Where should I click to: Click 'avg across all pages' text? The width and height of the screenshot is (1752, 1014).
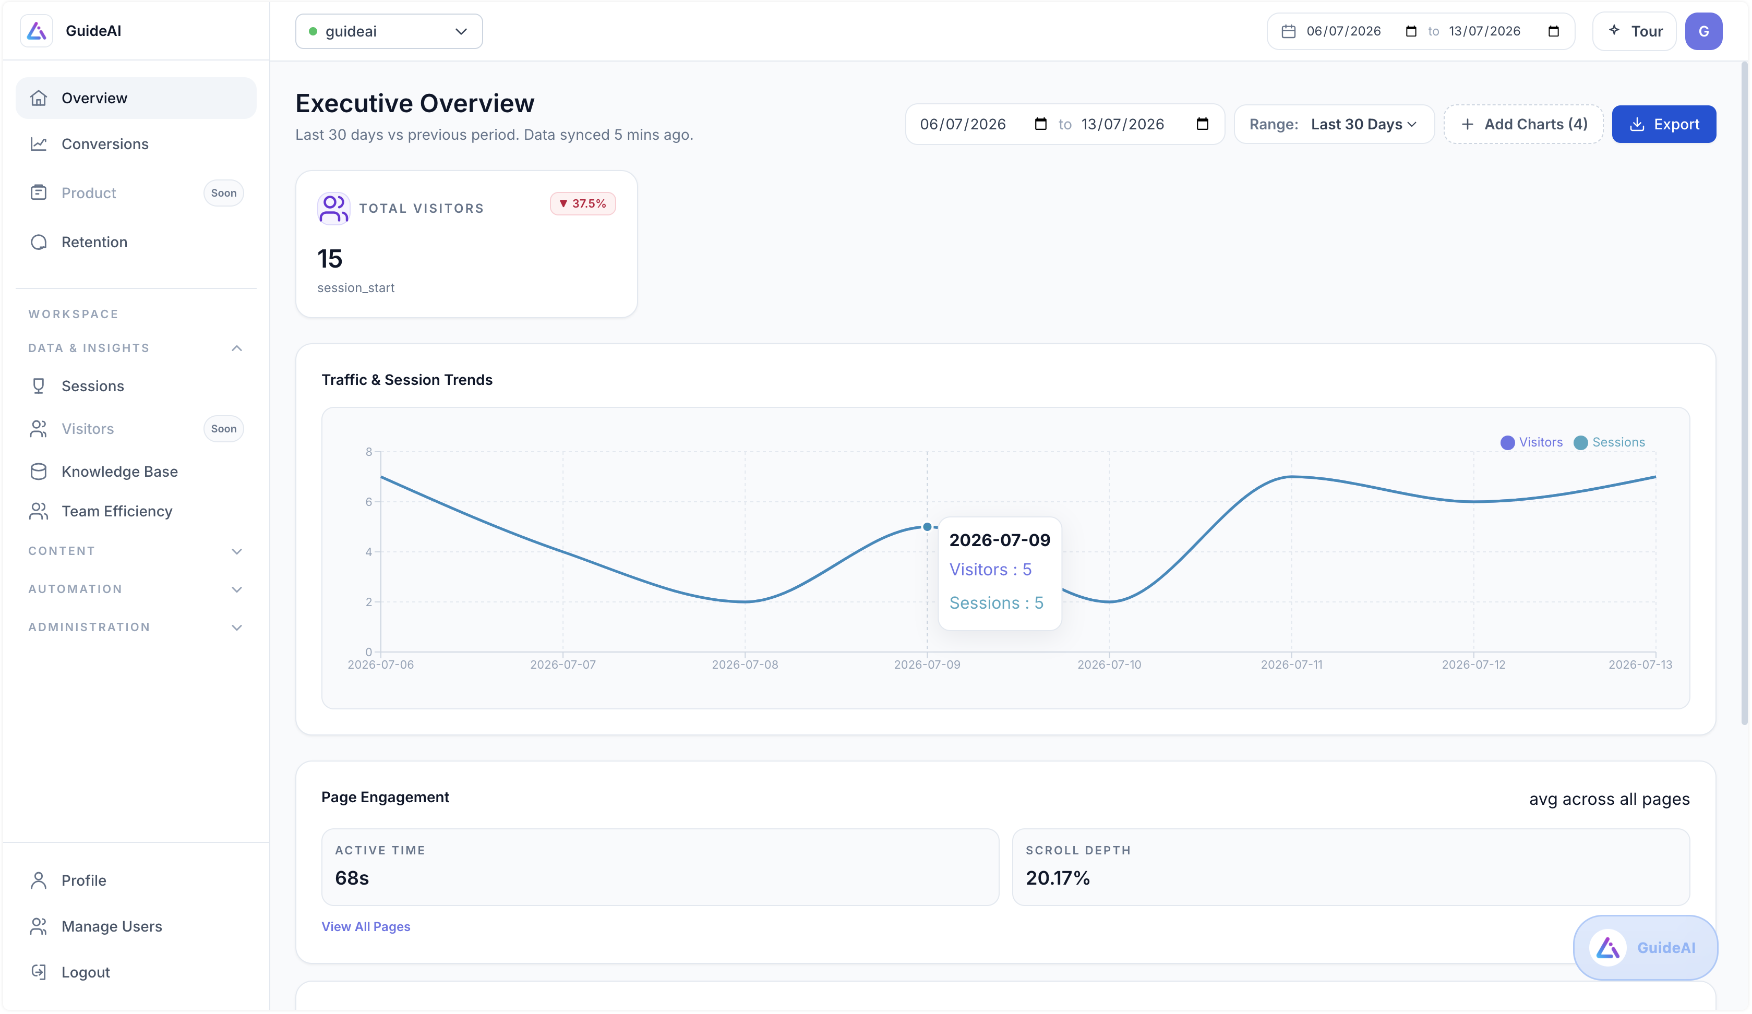pos(1609,799)
